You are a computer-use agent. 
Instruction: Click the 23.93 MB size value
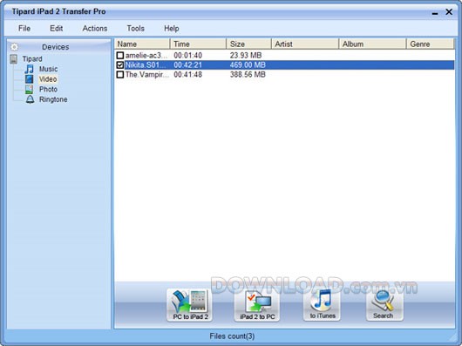pos(246,55)
